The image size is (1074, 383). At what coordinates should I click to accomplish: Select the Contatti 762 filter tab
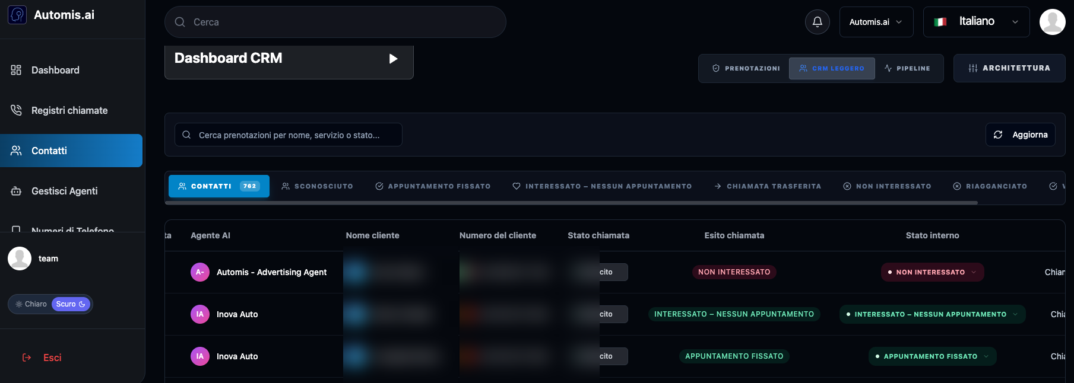[x=219, y=186]
